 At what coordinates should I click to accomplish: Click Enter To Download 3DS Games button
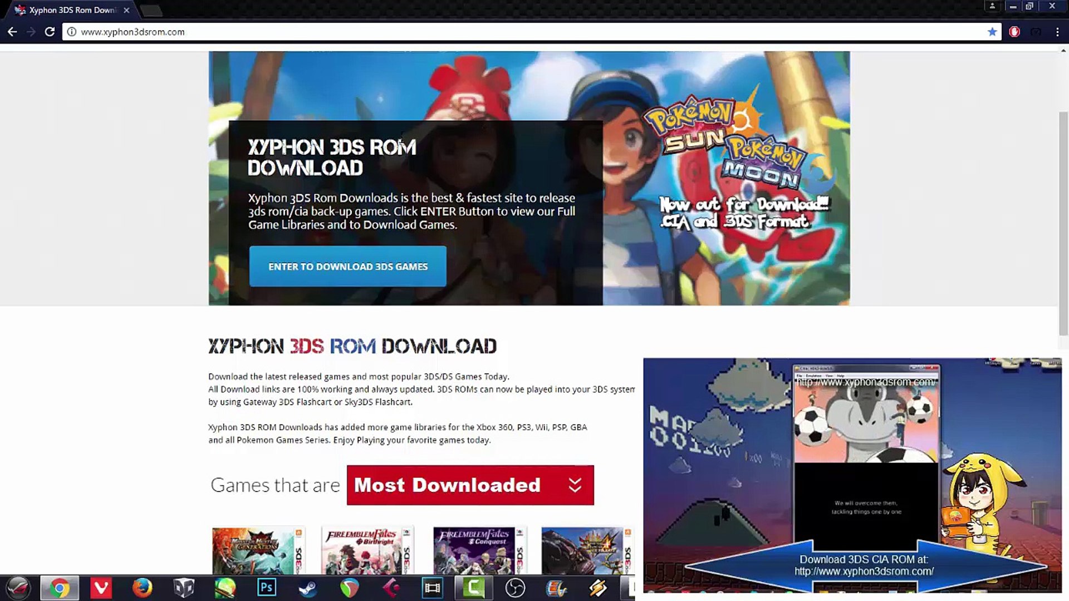pyautogui.click(x=348, y=267)
